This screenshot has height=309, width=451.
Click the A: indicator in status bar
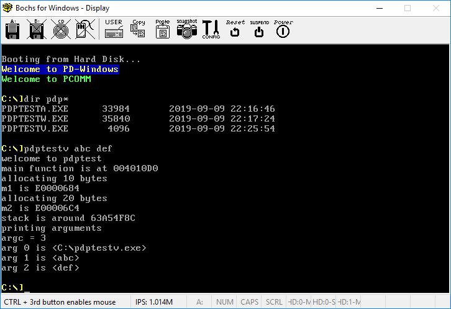(x=199, y=302)
